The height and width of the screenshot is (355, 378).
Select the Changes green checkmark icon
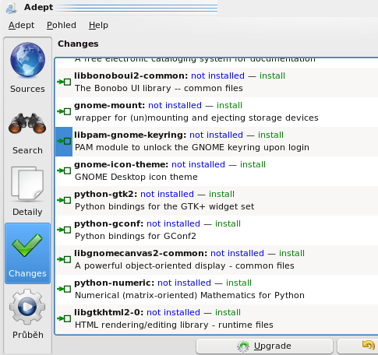pyautogui.click(x=27, y=245)
